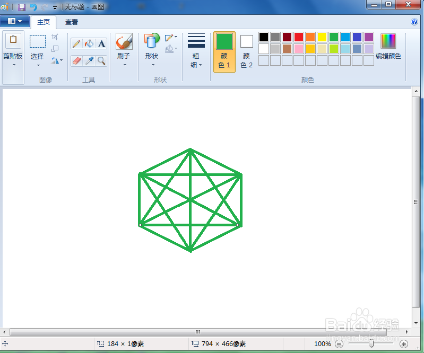The height and width of the screenshot is (353, 424).
Task: Open the Rotate or flip menu
Action: [57, 60]
